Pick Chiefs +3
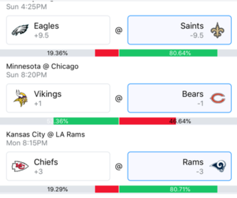Image resolution: width=237 pixels, height=198 pixels. [x=58, y=166]
